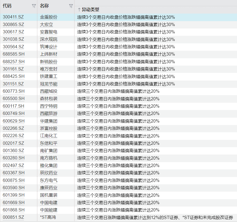Click the 代码 column header
Viewport: 237px width, 222px height.
pos(7,6)
